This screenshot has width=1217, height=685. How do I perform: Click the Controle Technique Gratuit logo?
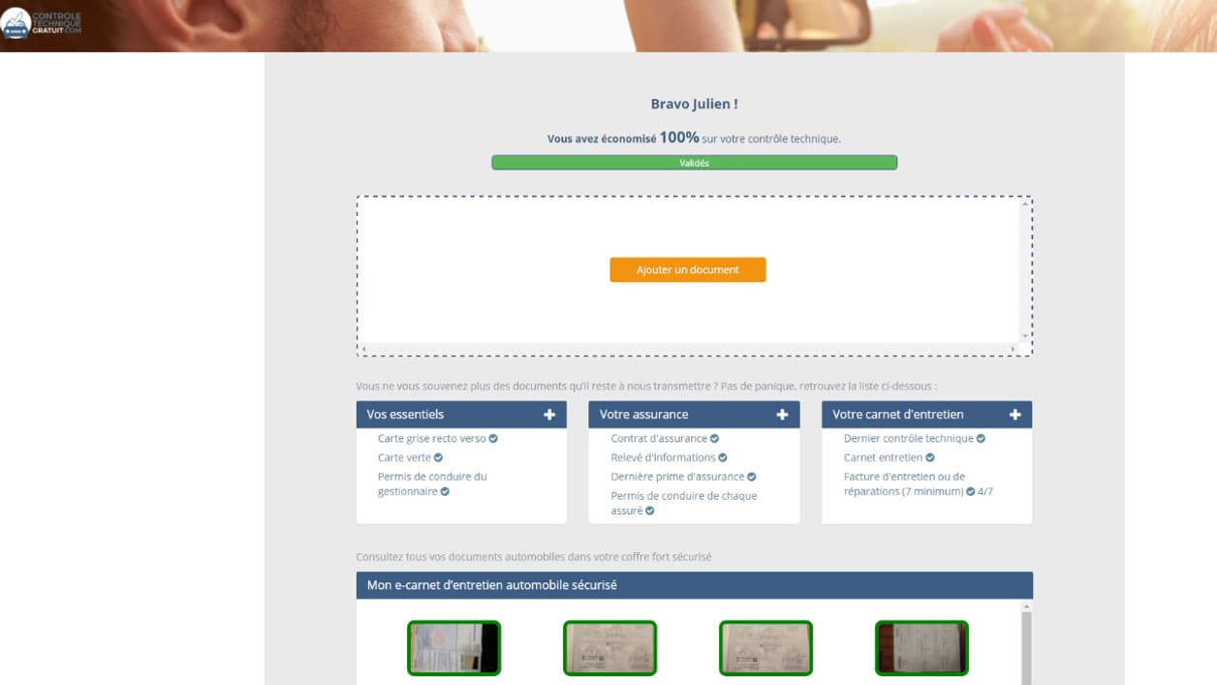pos(42,23)
